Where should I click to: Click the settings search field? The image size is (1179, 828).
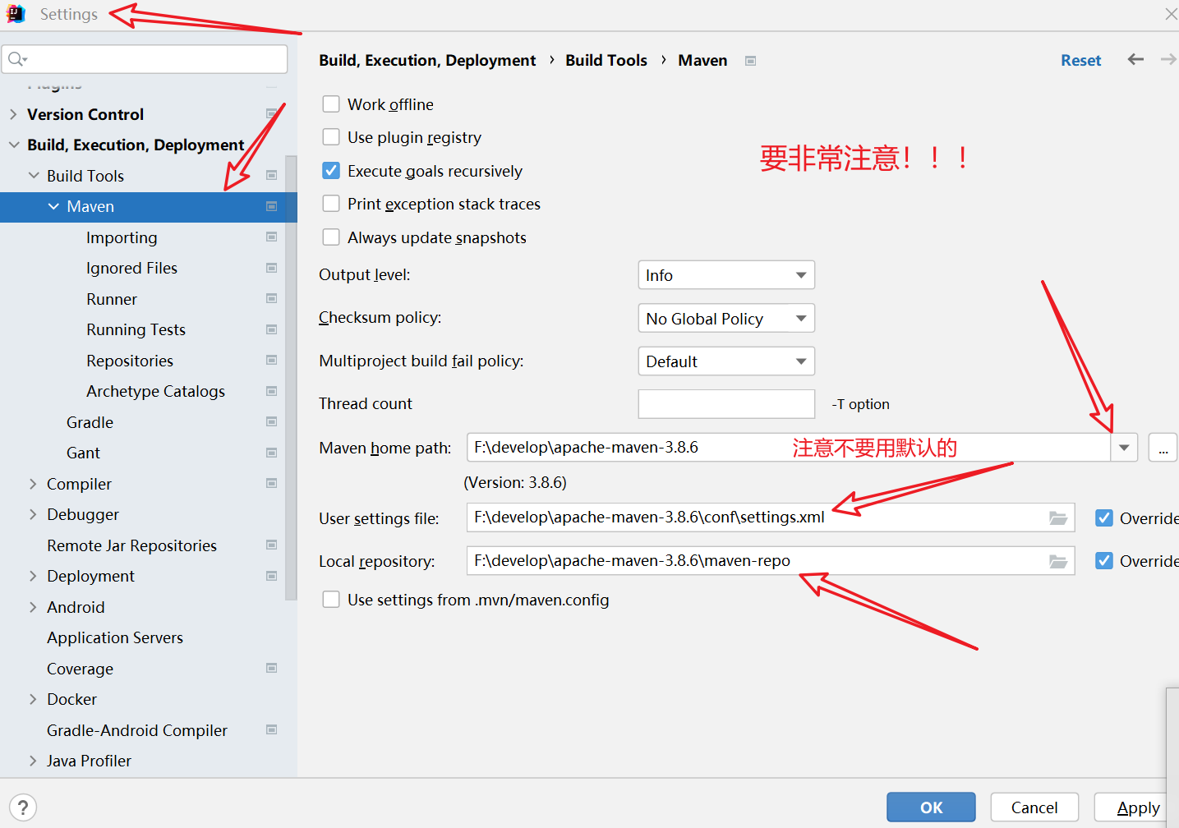145,59
